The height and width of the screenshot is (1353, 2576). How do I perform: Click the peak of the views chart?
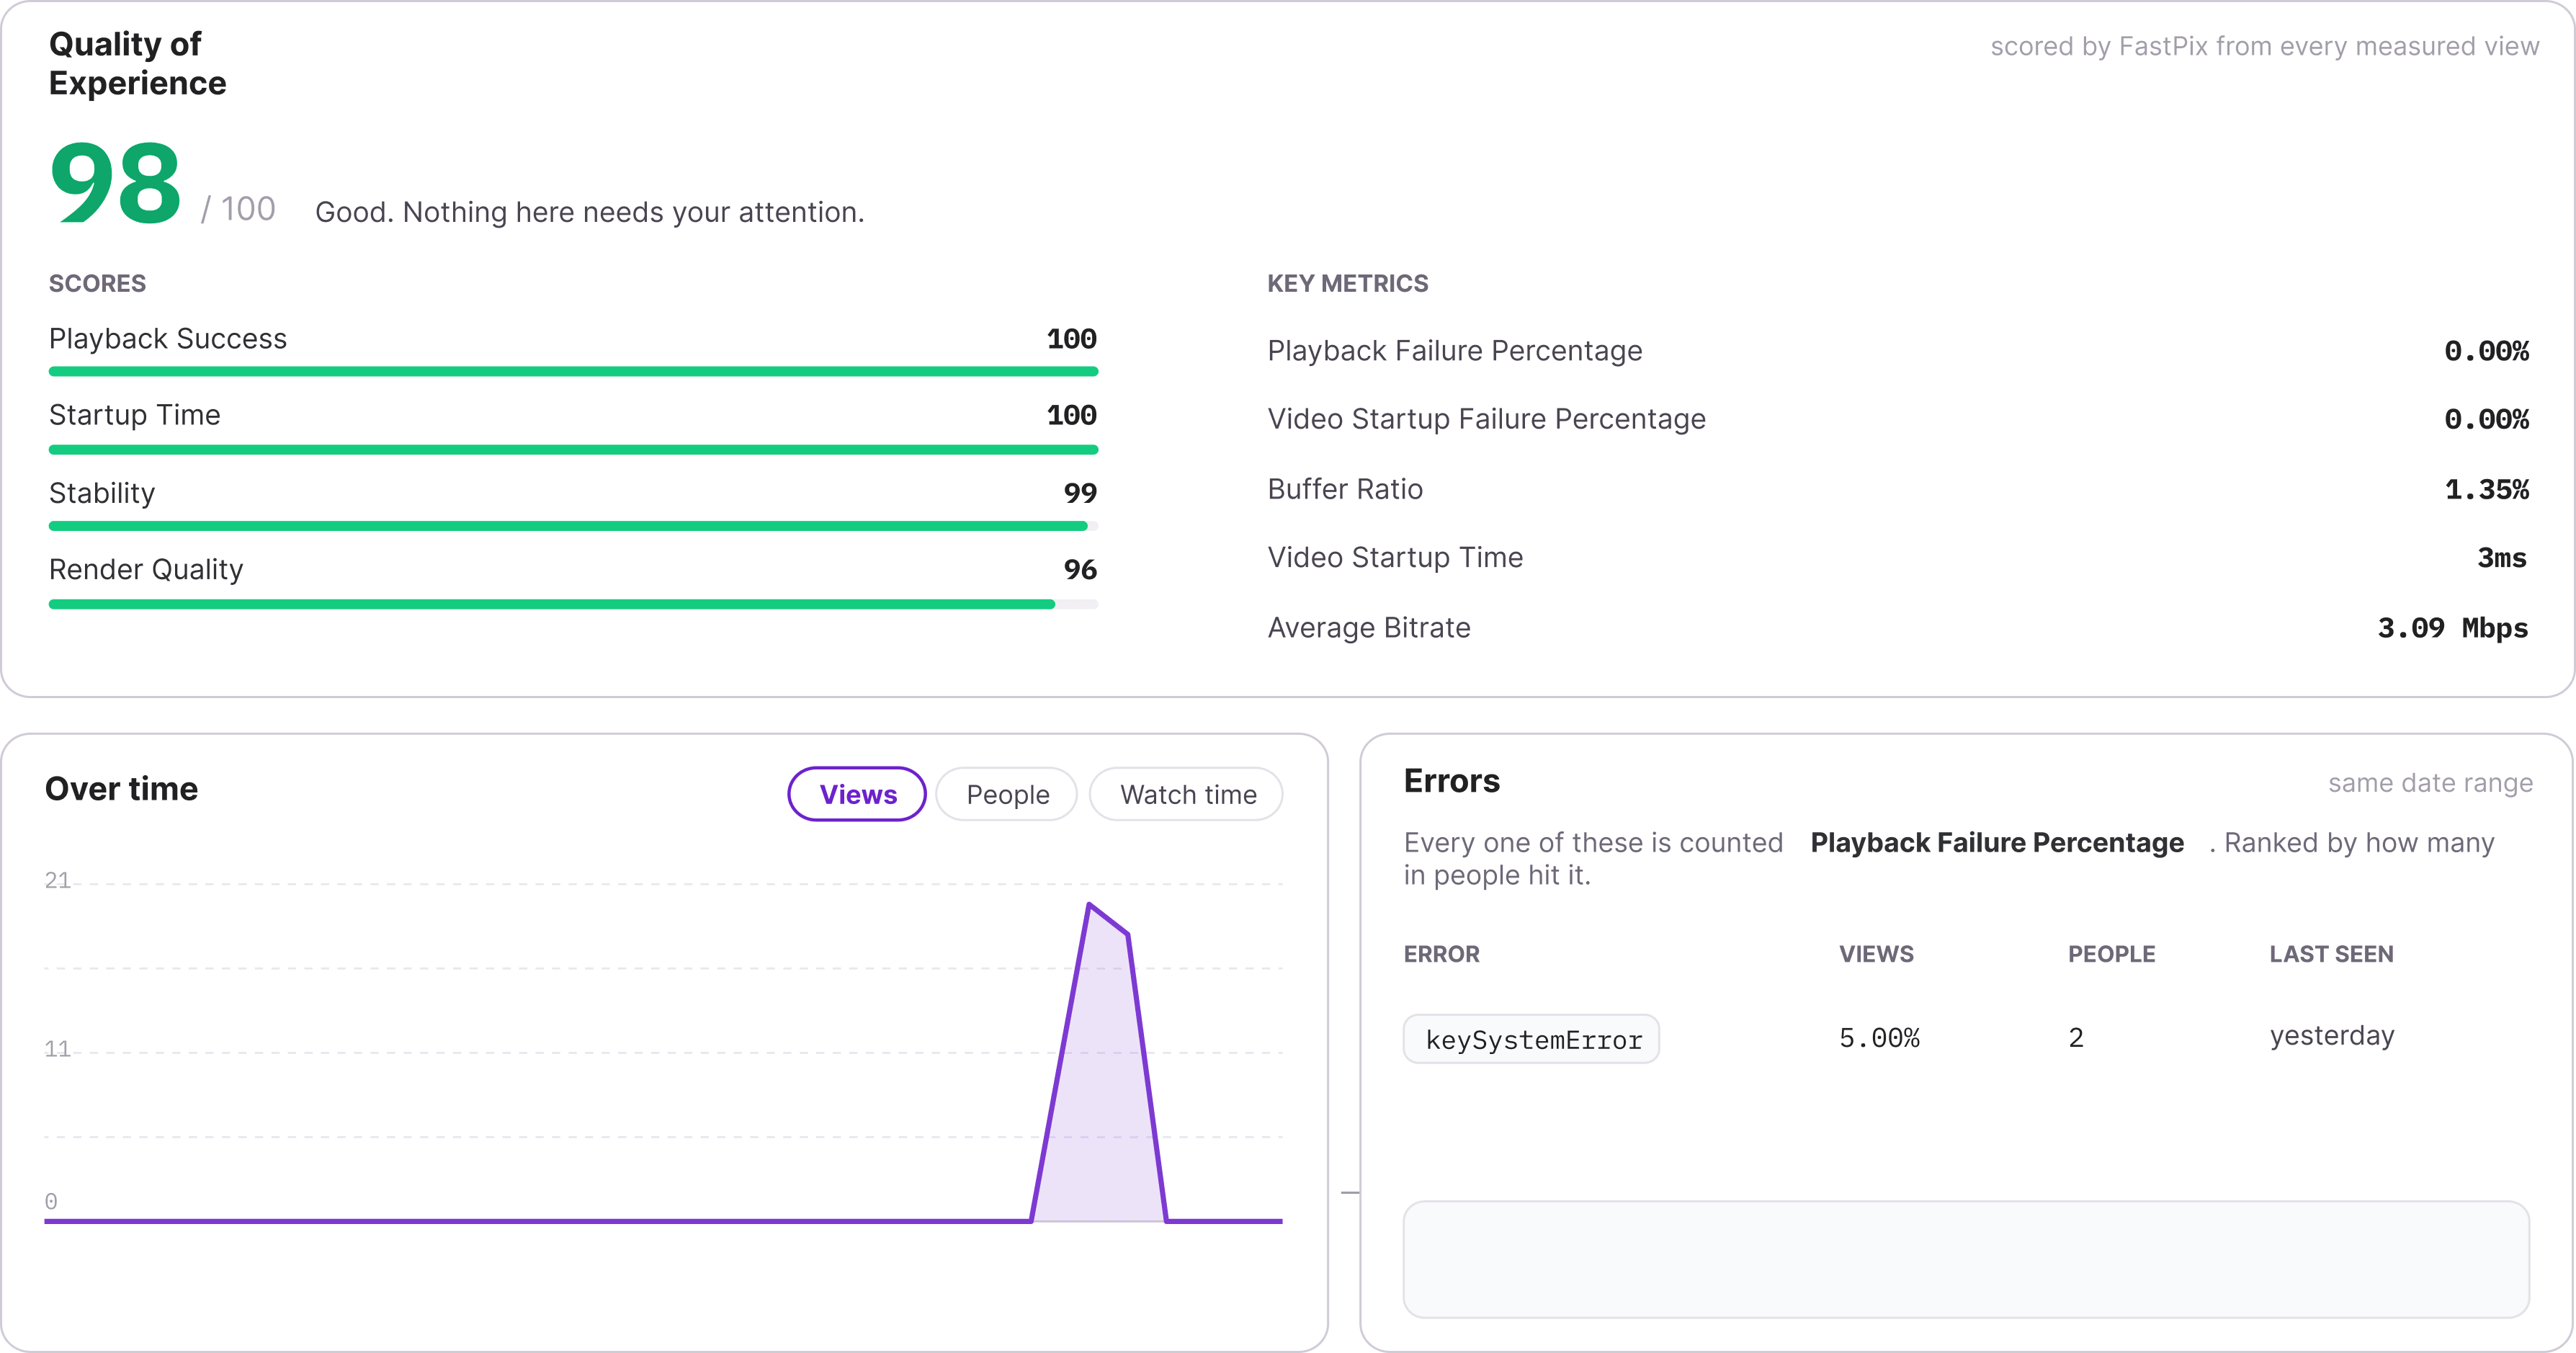1089,905
